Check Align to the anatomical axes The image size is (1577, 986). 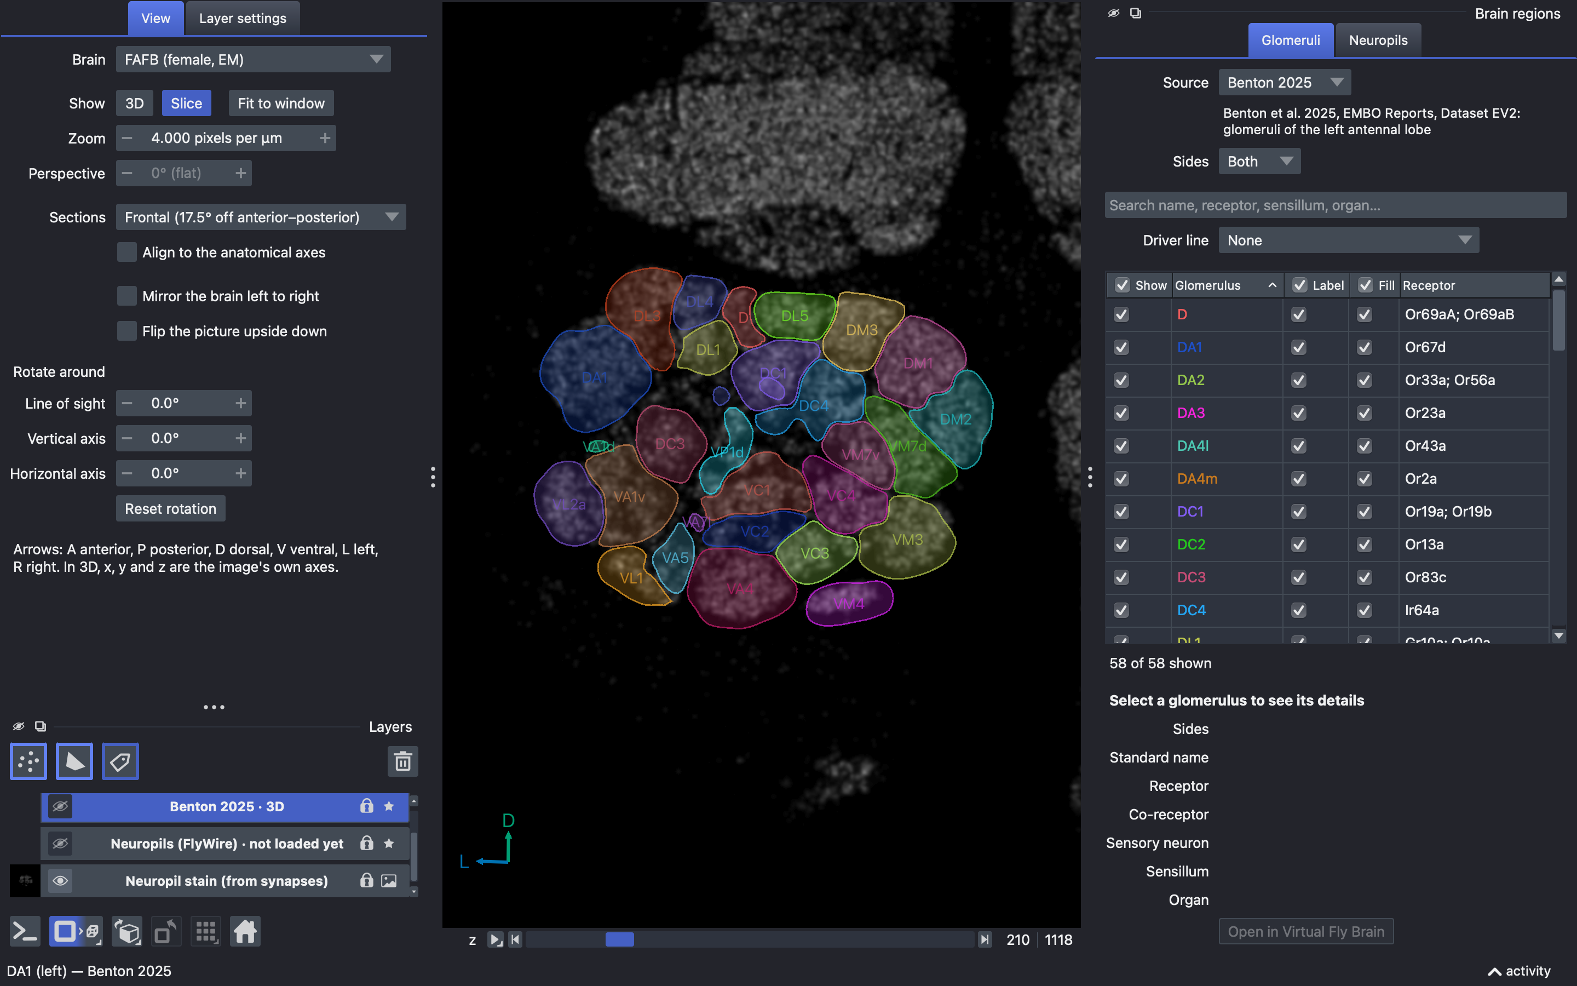pos(127,253)
